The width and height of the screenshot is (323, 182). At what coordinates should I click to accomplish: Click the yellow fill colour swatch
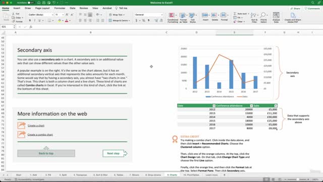pyautogui.click(x=60, y=21)
